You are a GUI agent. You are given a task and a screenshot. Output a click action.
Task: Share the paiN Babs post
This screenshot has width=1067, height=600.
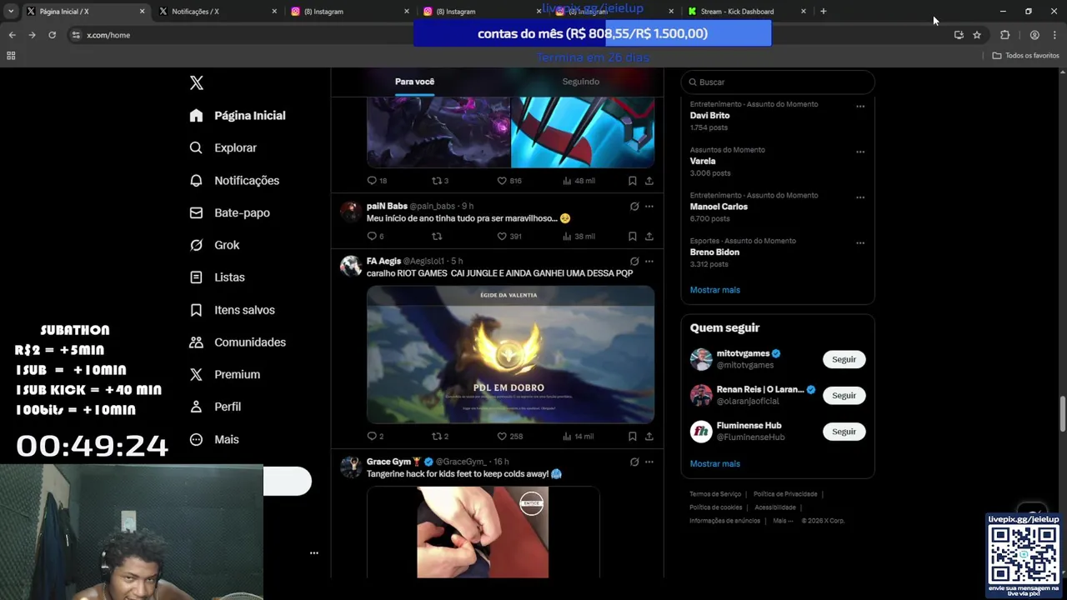(649, 236)
